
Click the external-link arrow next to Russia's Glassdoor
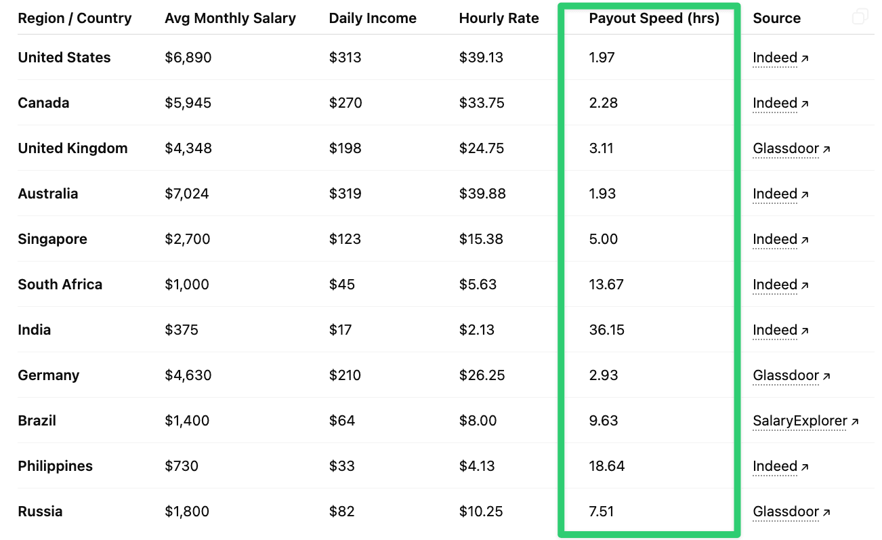pyautogui.click(x=825, y=512)
